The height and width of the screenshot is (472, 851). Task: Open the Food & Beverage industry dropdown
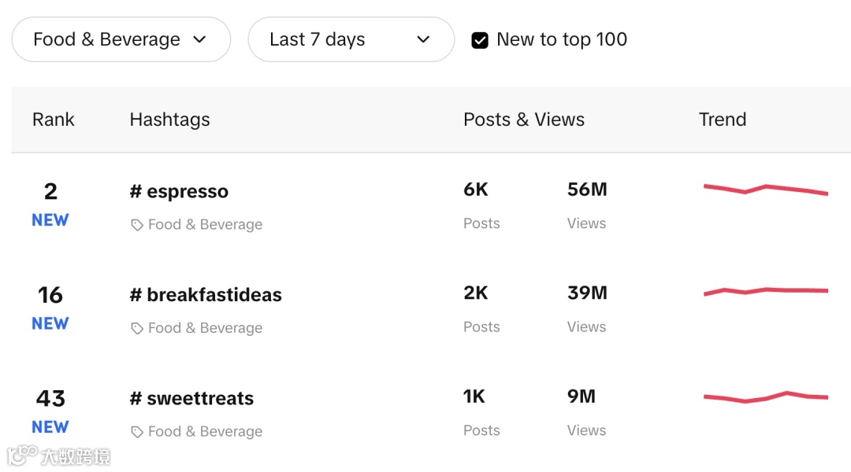click(121, 39)
